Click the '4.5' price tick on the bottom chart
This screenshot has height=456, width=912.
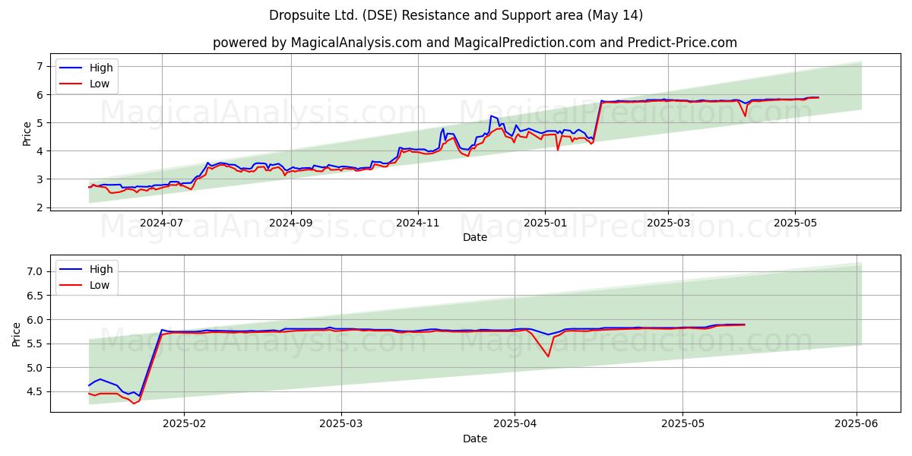(x=36, y=392)
